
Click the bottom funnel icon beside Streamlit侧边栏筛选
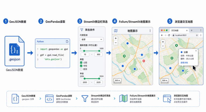point(85,99)
